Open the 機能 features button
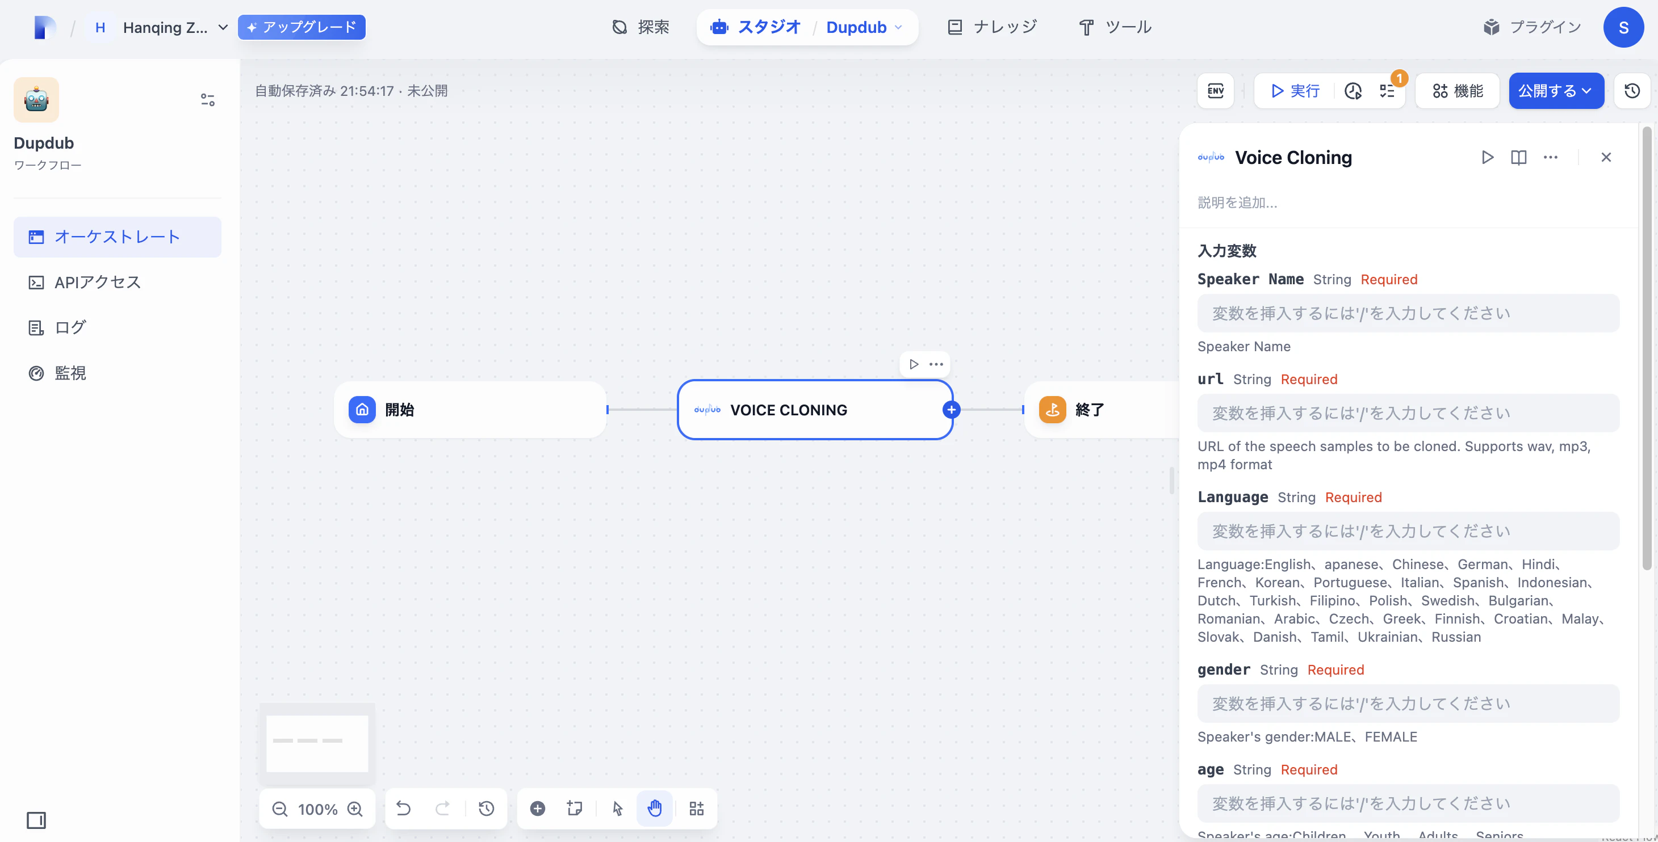The image size is (1658, 842). coord(1457,91)
